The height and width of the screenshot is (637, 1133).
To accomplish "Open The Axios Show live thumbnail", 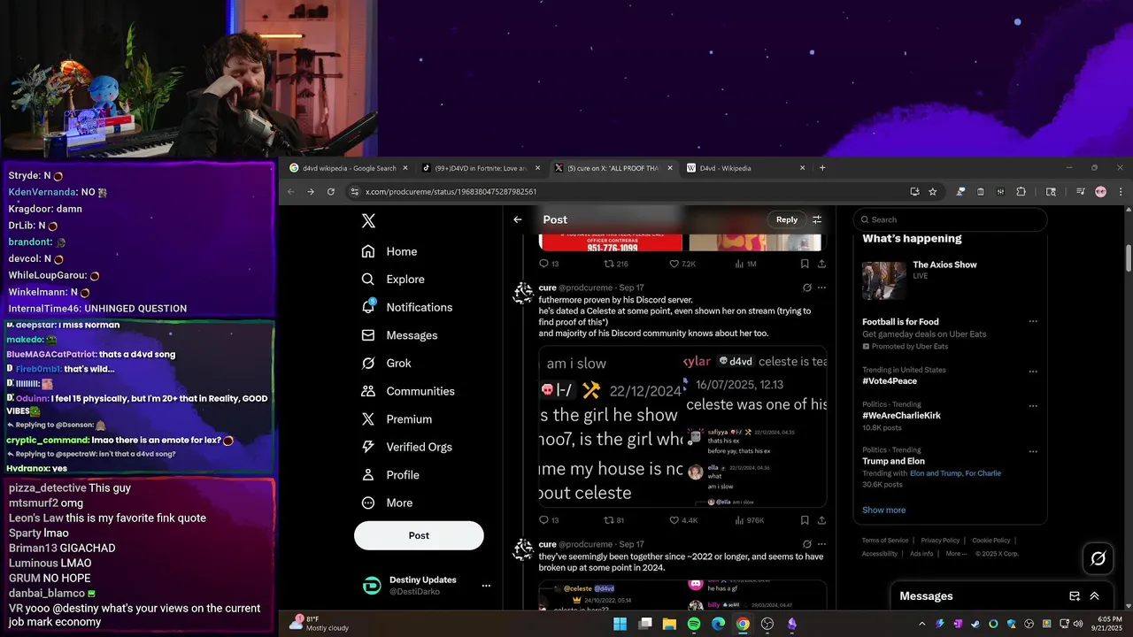I will click(x=884, y=280).
